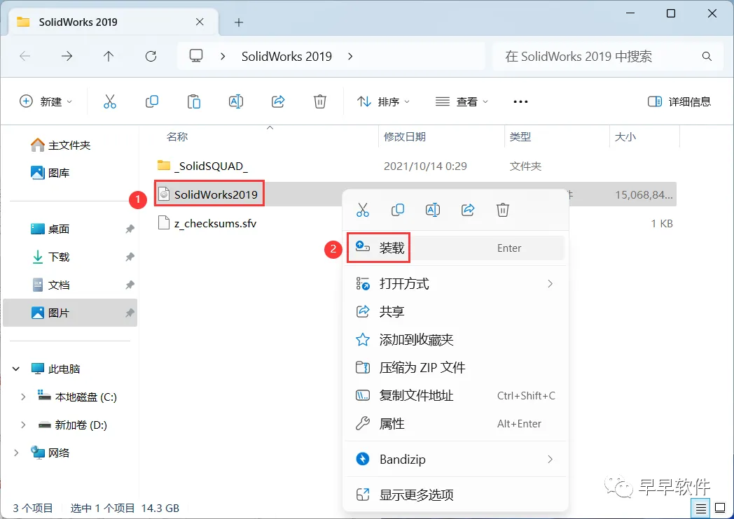Open the Bandizip submenu
734x519 pixels.
(455, 459)
